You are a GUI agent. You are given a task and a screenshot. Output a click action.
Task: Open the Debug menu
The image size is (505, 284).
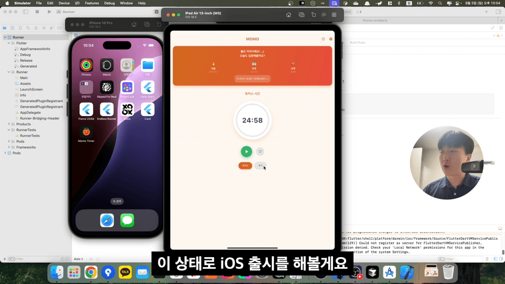[x=109, y=3]
